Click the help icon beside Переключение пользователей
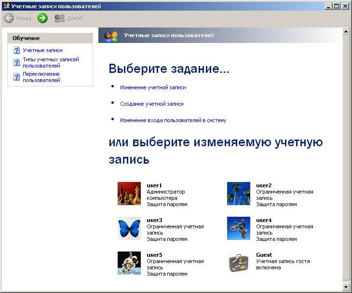The width and height of the screenshot is (352, 293). coord(16,77)
